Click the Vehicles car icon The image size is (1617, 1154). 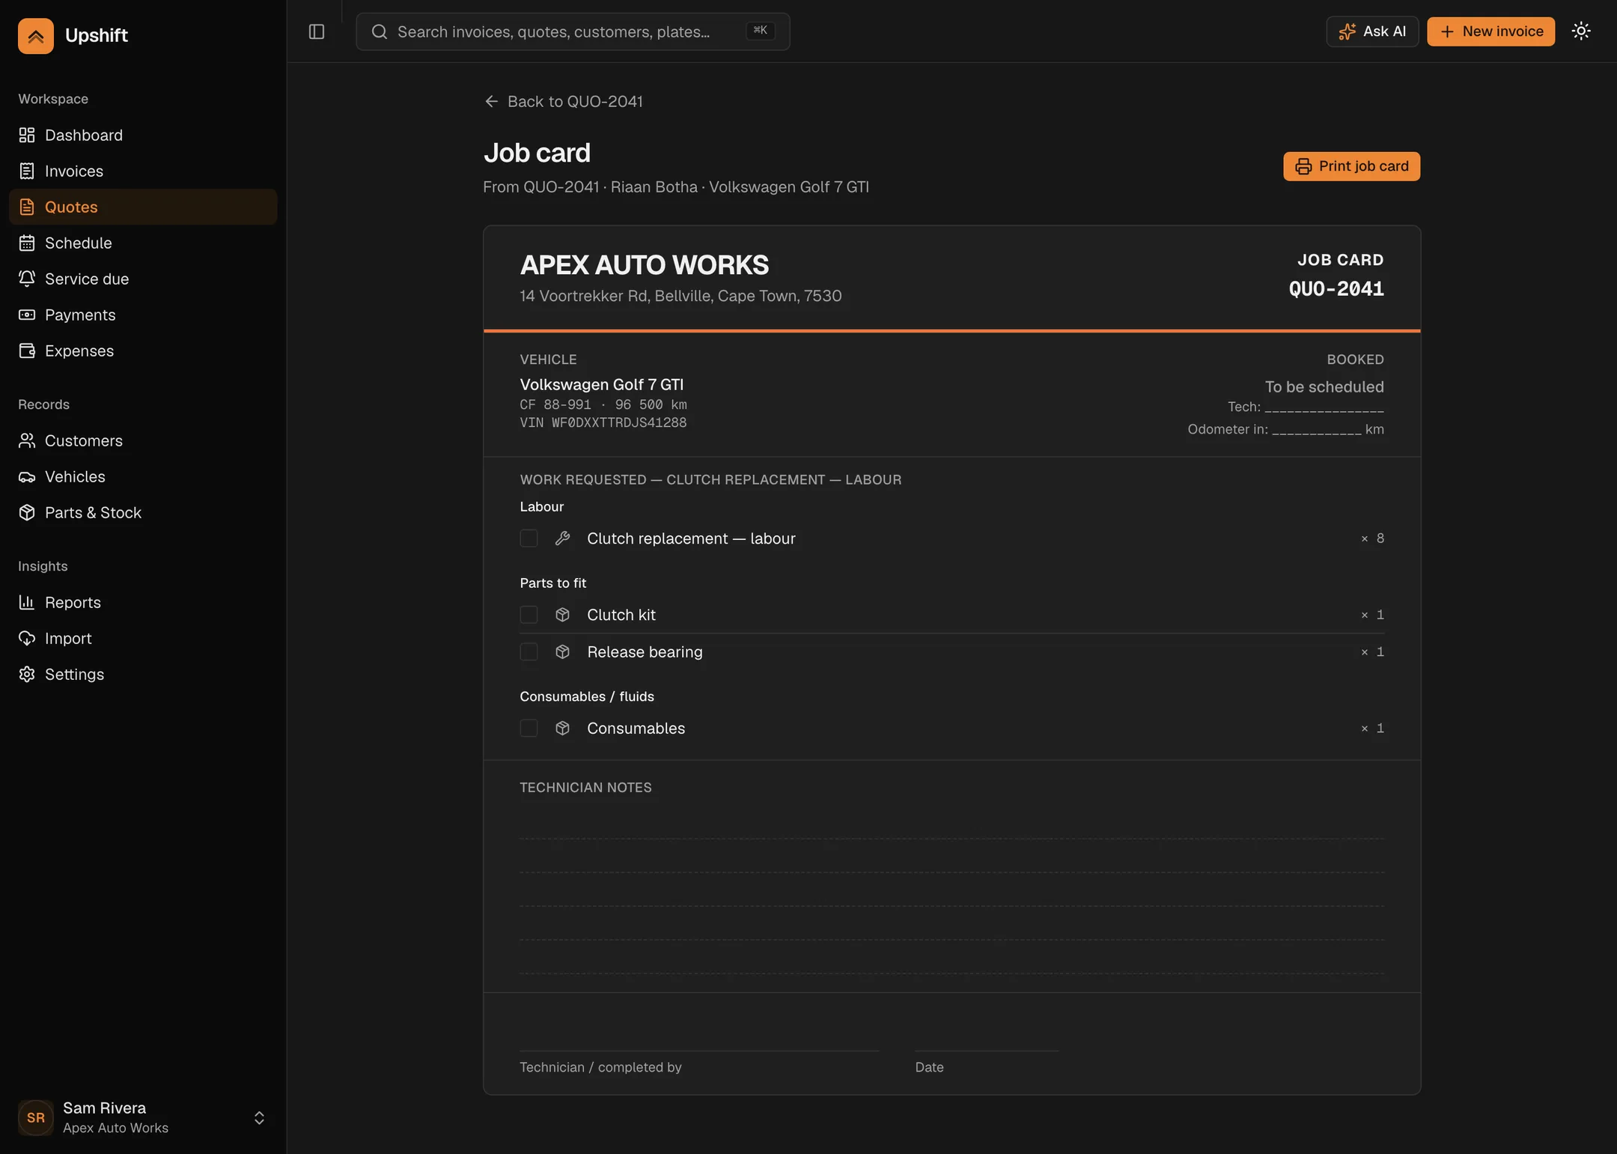(27, 476)
